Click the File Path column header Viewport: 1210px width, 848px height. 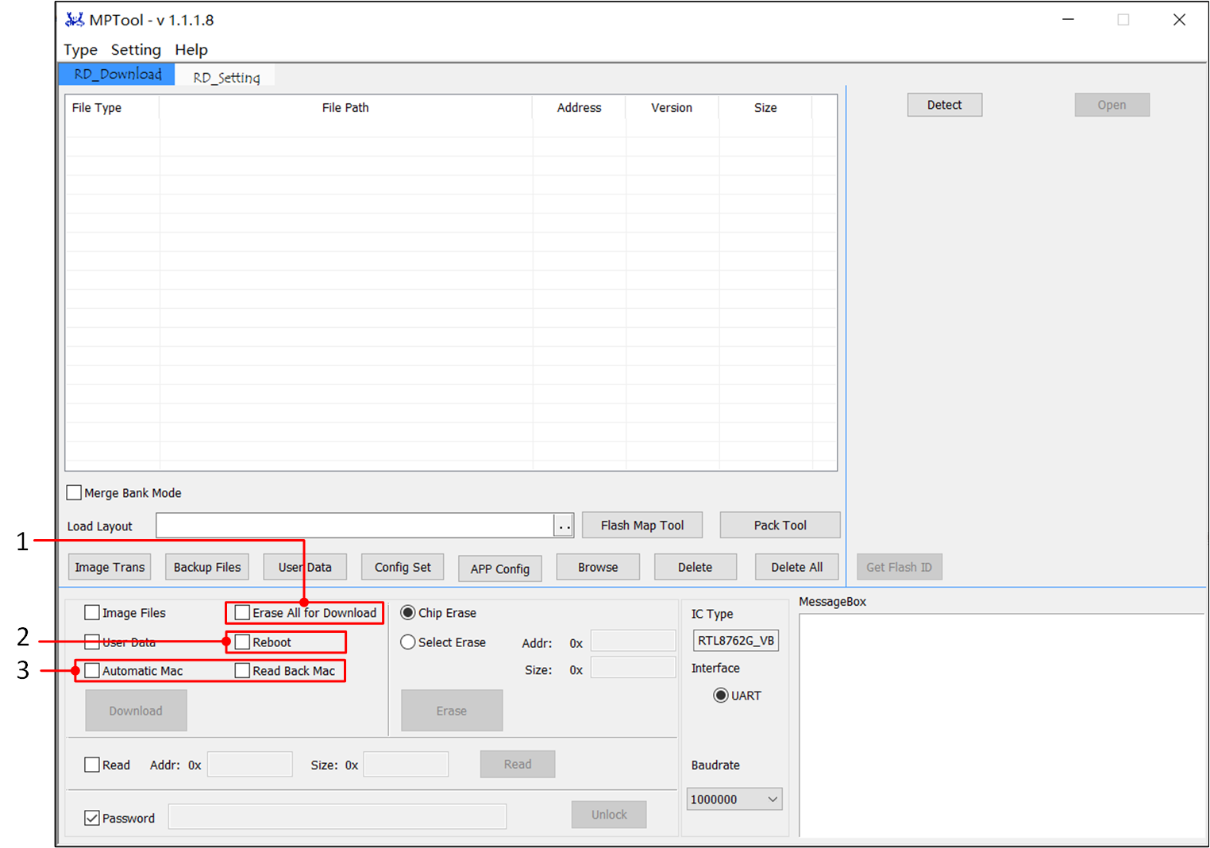tap(345, 108)
